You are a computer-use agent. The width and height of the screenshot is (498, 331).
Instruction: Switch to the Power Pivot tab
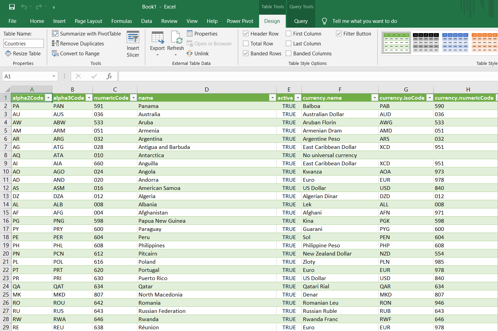pos(240,21)
